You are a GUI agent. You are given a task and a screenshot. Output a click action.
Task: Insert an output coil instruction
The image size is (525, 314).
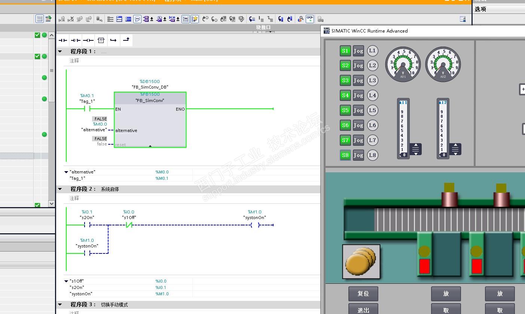[x=88, y=40]
